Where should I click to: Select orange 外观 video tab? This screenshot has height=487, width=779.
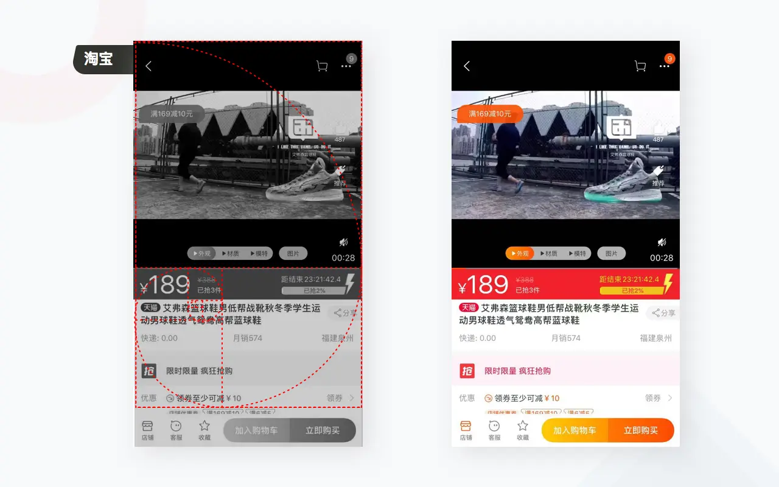(520, 253)
